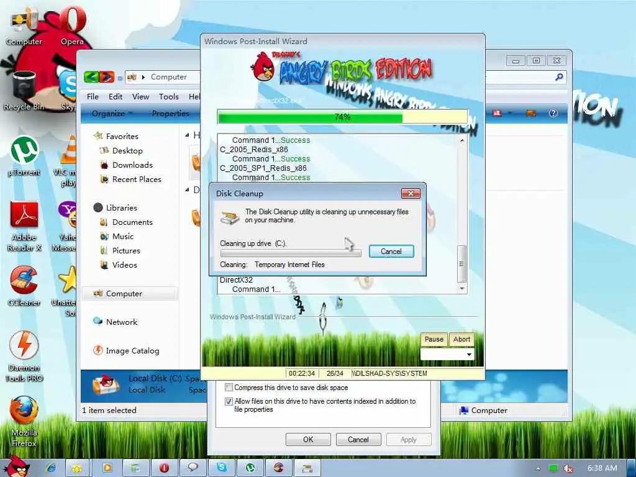Open the chat bubble taskbar button
The image size is (636, 477).
tap(193, 468)
